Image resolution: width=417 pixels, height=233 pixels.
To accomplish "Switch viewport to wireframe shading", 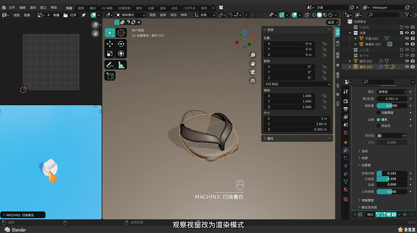I will [x=314, y=15].
